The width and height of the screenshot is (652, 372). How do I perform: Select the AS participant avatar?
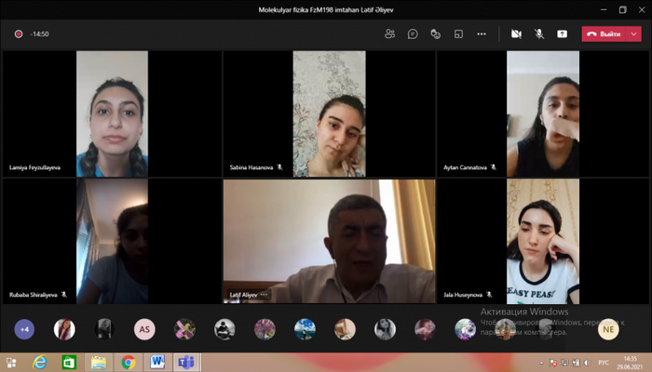[143, 328]
